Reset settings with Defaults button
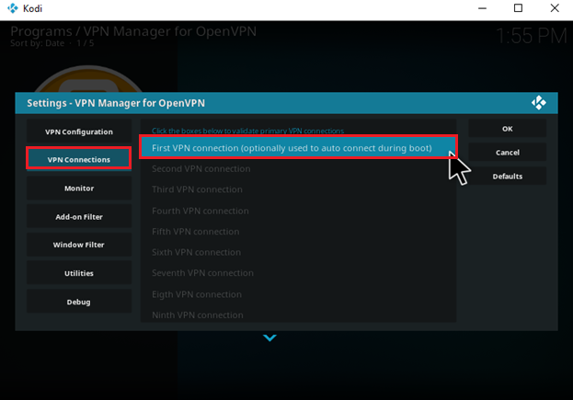 pyautogui.click(x=507, y=176)
